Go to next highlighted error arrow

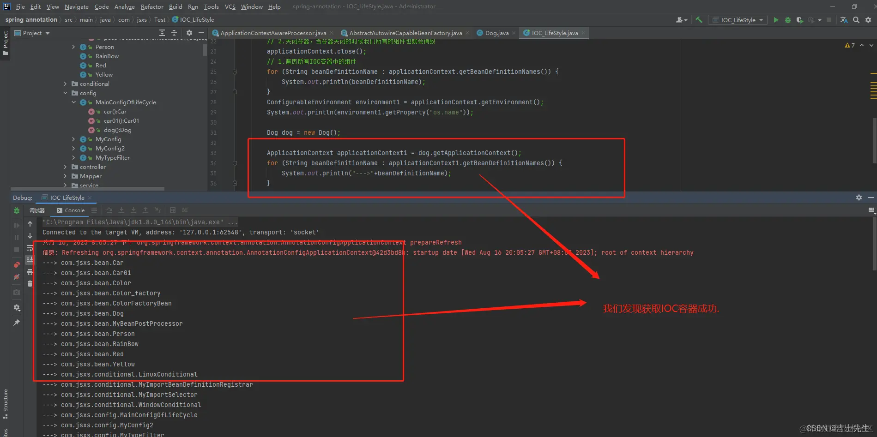tap(871, 45)
